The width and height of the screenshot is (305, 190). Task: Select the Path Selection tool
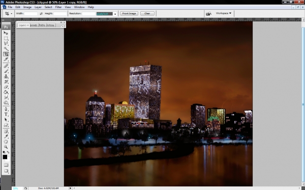[6, 119]
